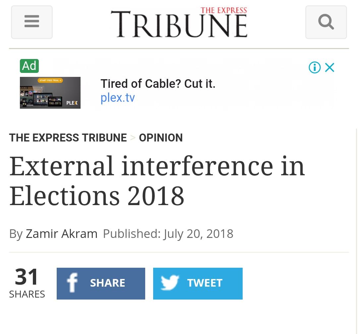Click the Facebook f logo icon

point(72,283)
